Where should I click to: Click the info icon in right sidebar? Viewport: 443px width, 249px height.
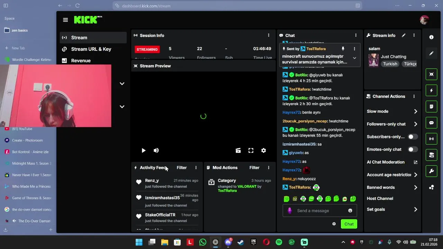(x=431, y=37)
